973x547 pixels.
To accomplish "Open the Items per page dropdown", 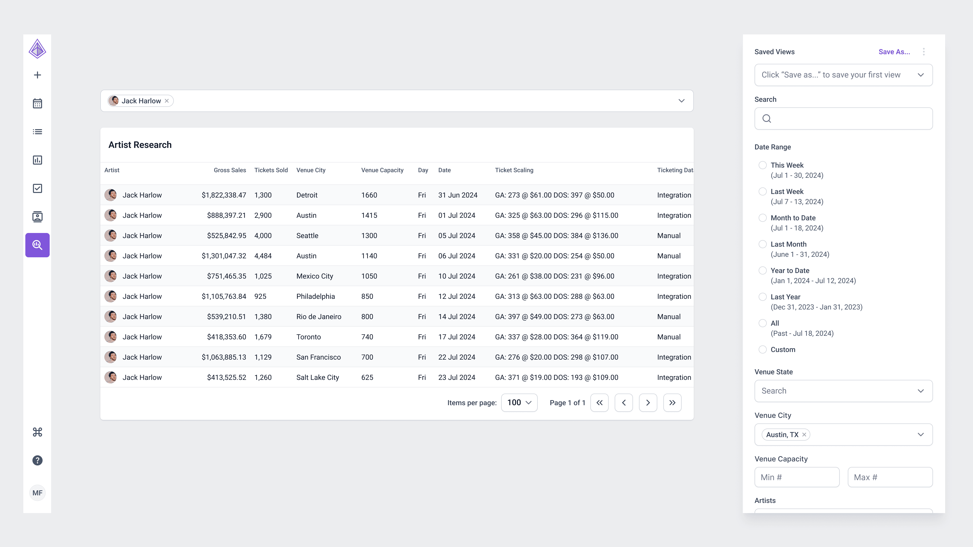I will [x=519, y=402].
